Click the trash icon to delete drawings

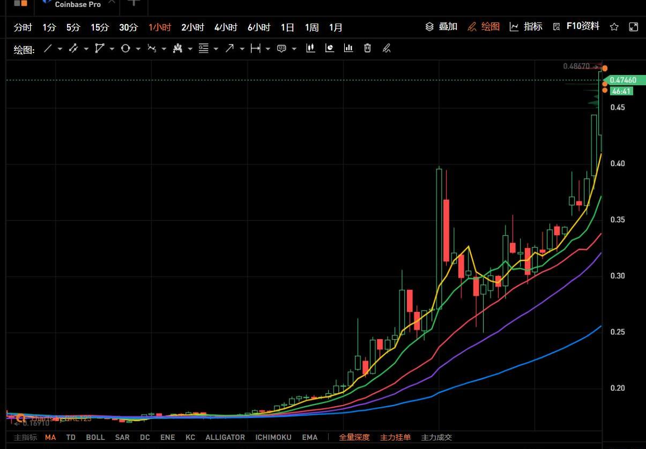point(367,48)
